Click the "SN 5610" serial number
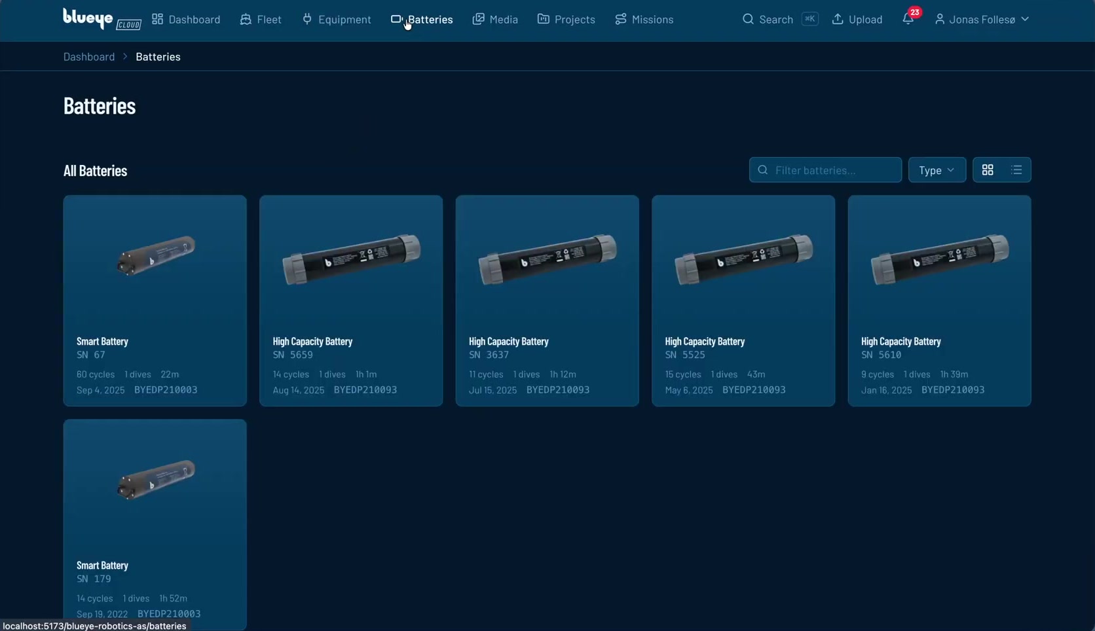 pos(882,355)
